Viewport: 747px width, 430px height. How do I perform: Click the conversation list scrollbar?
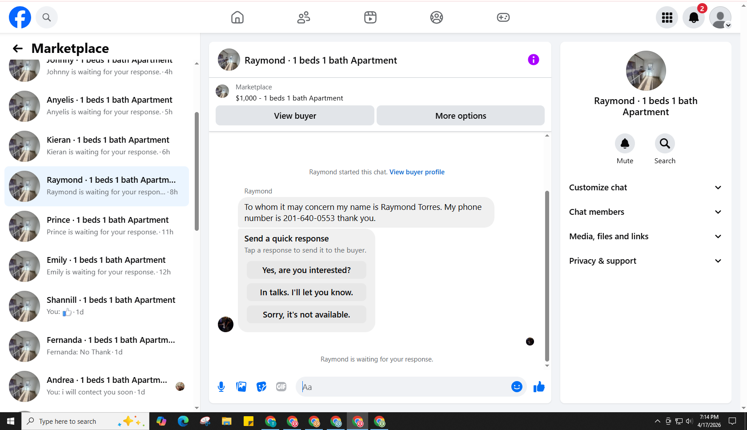pyautogui.click(x=197, y=171)
